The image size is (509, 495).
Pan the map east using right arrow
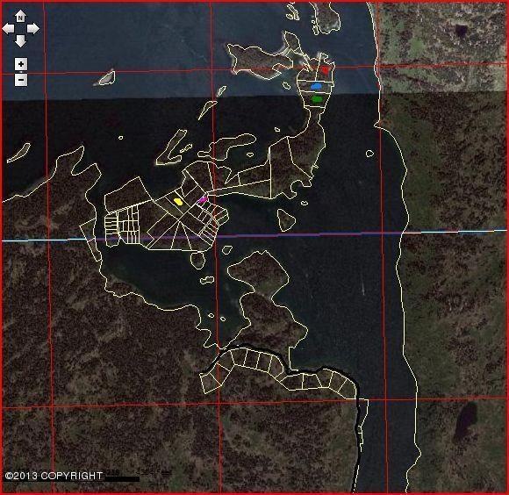coord(32,29)
